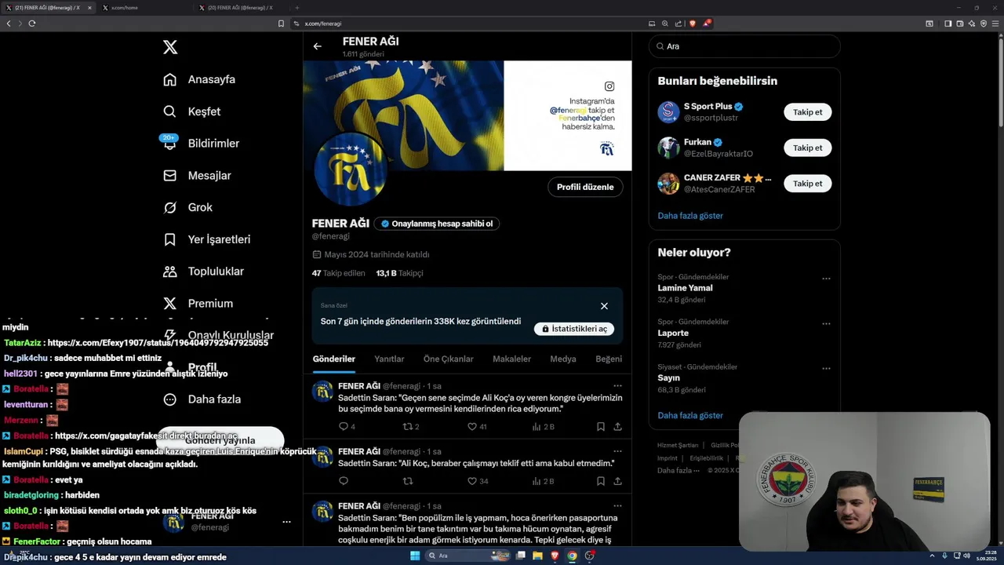Open Sayın trend options
Screen dimensions: 1004x565
tap(826, 368)
